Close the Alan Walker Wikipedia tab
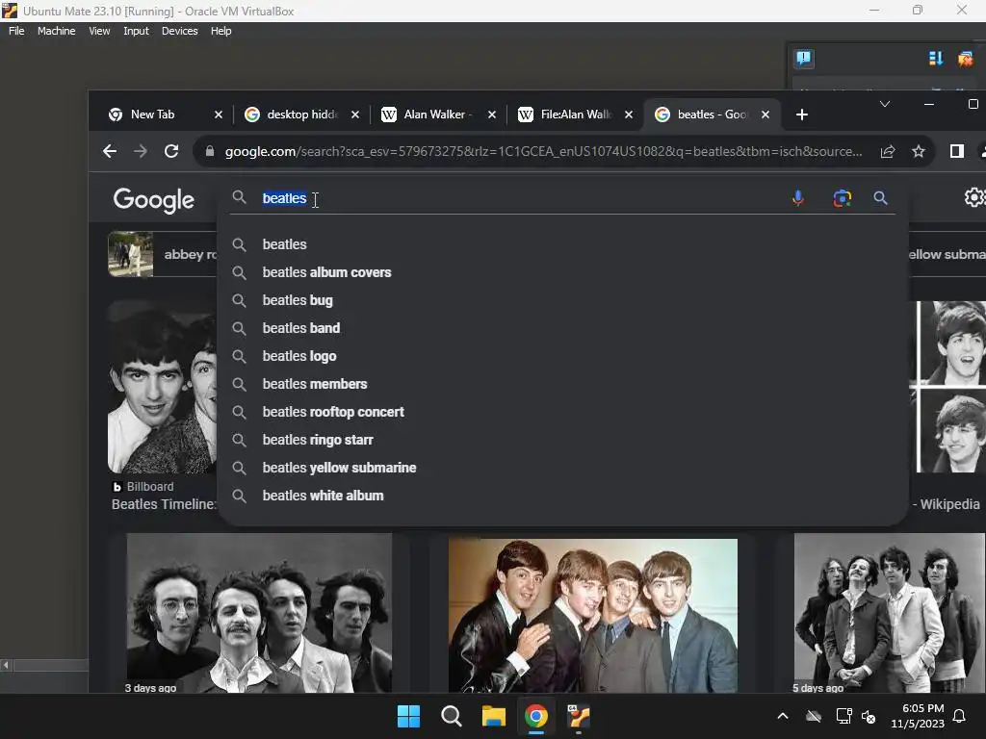 492,115
